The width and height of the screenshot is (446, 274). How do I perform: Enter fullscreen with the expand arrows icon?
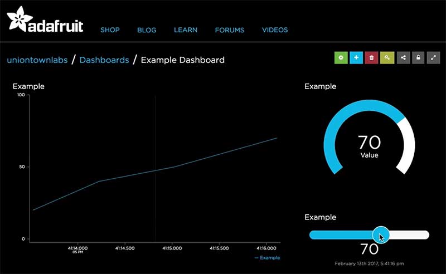pos(433,57)
